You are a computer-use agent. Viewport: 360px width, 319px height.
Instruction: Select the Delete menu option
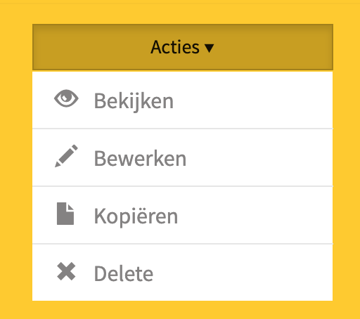(x=183, y=273)
